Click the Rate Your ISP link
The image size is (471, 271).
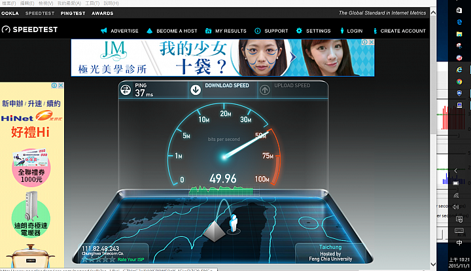pos(131,259)
